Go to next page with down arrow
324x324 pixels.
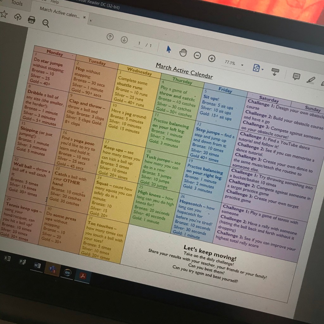pyautogui.click(x=124, y=40)
